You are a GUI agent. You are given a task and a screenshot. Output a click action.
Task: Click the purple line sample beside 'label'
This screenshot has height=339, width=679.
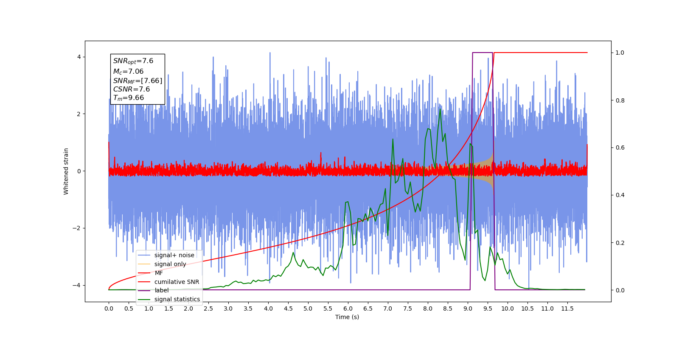tap(144, 290)
